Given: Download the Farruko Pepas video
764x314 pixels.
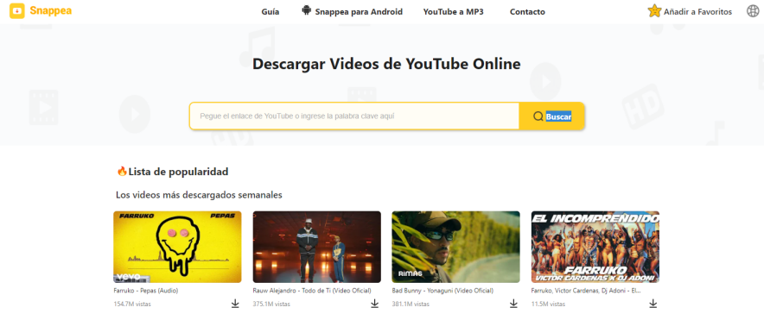Looking at the screenshot, I should 235,304.
